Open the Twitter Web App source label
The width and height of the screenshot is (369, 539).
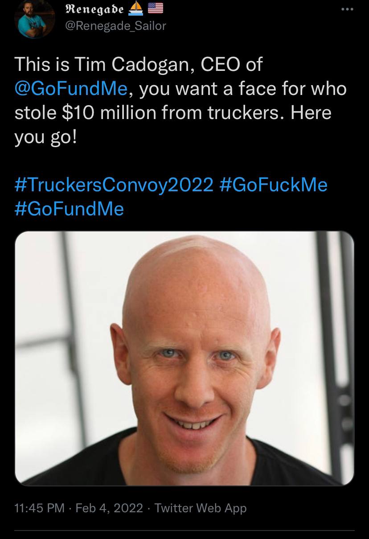click(201, 508)
